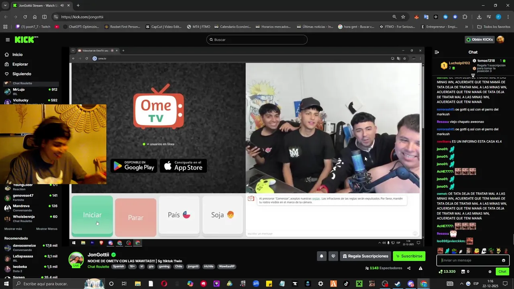Open user profile avatar in Kick header
Image resolution: width=514 pixels, height=289 pixels.
[500, 39]
